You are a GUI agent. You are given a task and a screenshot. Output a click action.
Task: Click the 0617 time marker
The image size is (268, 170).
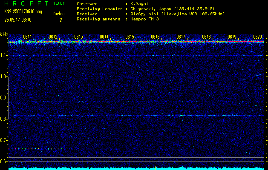tap(181, 37)
